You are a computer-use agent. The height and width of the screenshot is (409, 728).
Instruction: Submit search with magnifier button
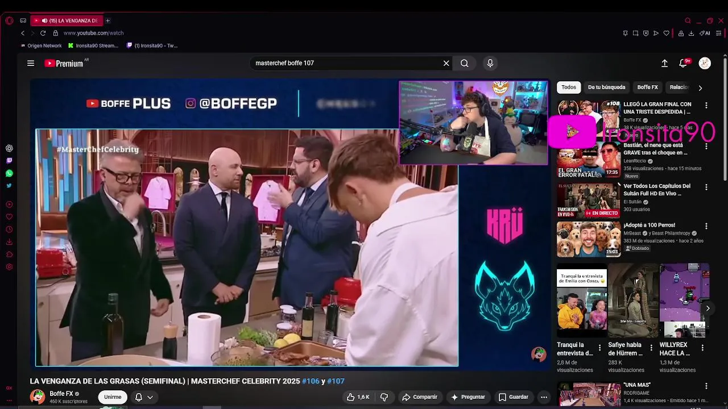pos(465,63)
